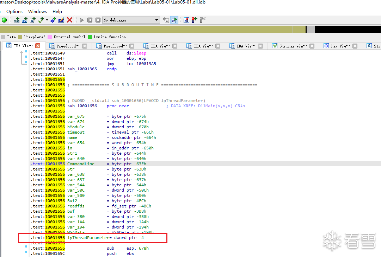Click the create ASCII string icon
The width and height of the screenshot is (381, 257).
[33, 20]
